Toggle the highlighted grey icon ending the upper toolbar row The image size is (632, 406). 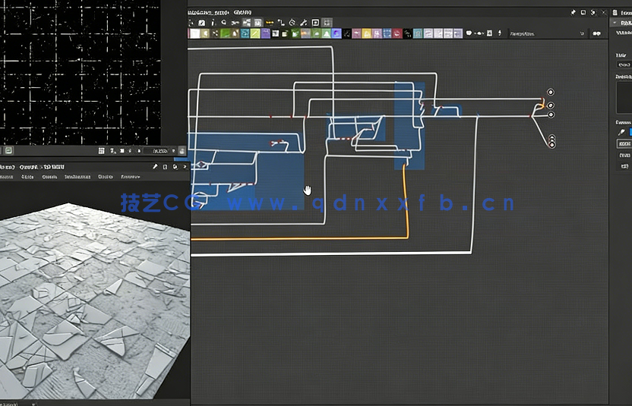point(327,23)
